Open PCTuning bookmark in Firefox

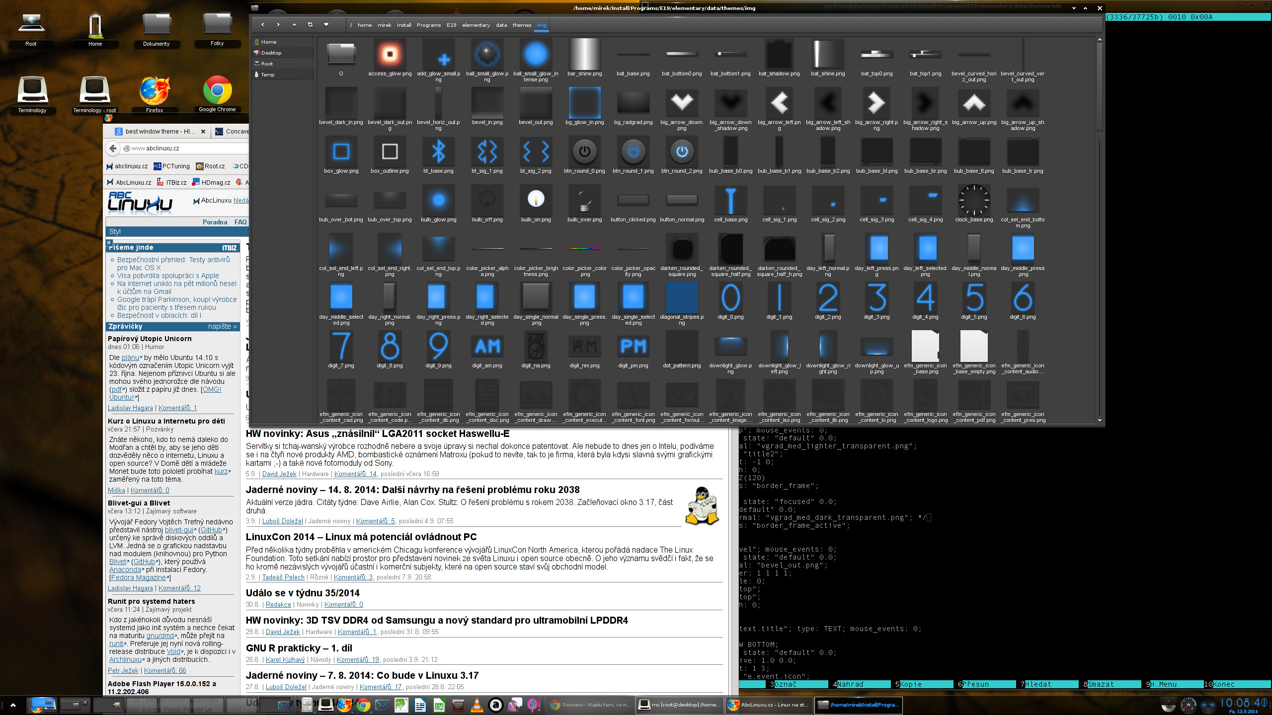[x=171, y=166]
